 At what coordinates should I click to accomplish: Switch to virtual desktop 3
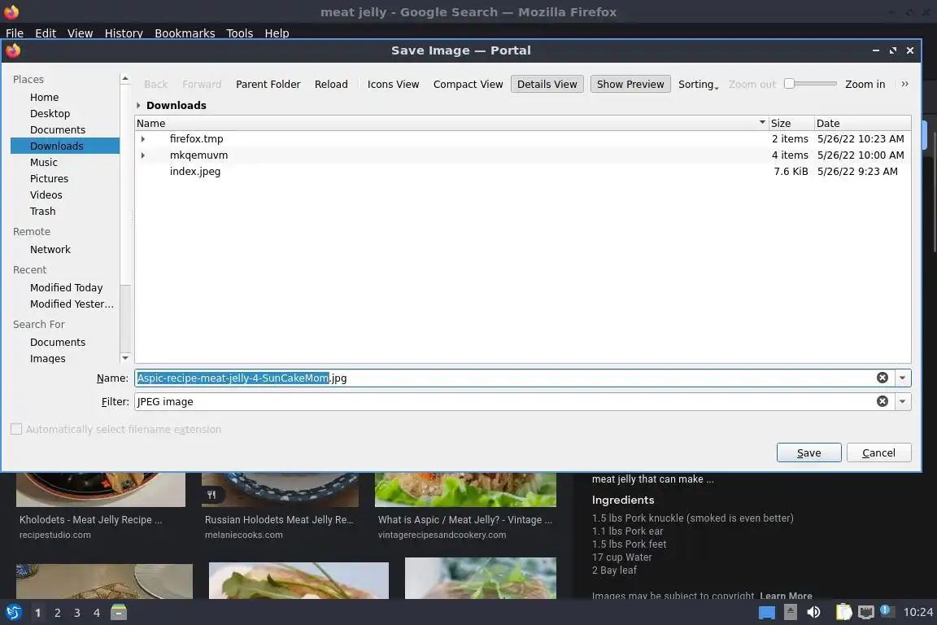coord(77,613)
